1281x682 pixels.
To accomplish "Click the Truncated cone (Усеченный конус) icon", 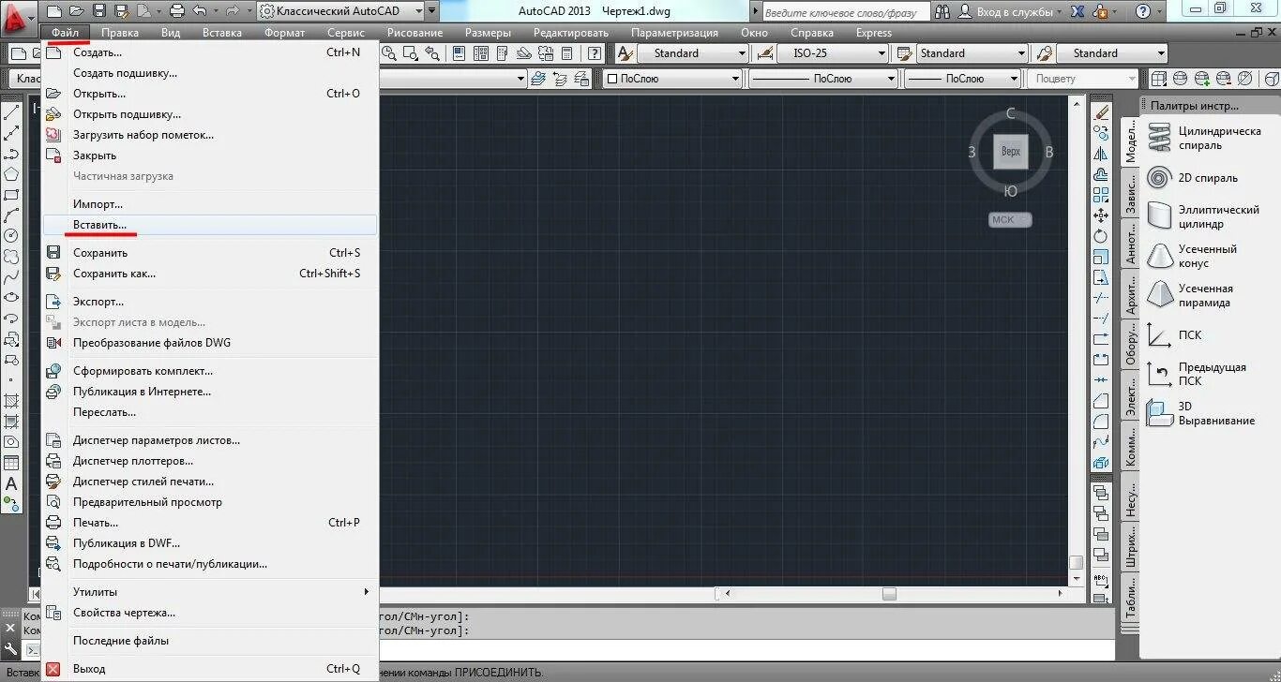I will [1160, 256].
